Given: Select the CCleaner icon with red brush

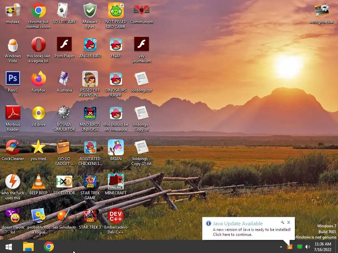Looking at the screenshot, I should tap(13, 147).
